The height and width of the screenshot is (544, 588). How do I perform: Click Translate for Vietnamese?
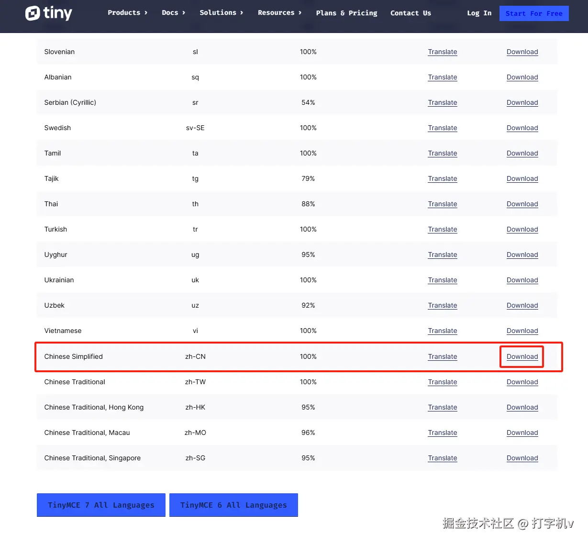[x=443, y=331]
